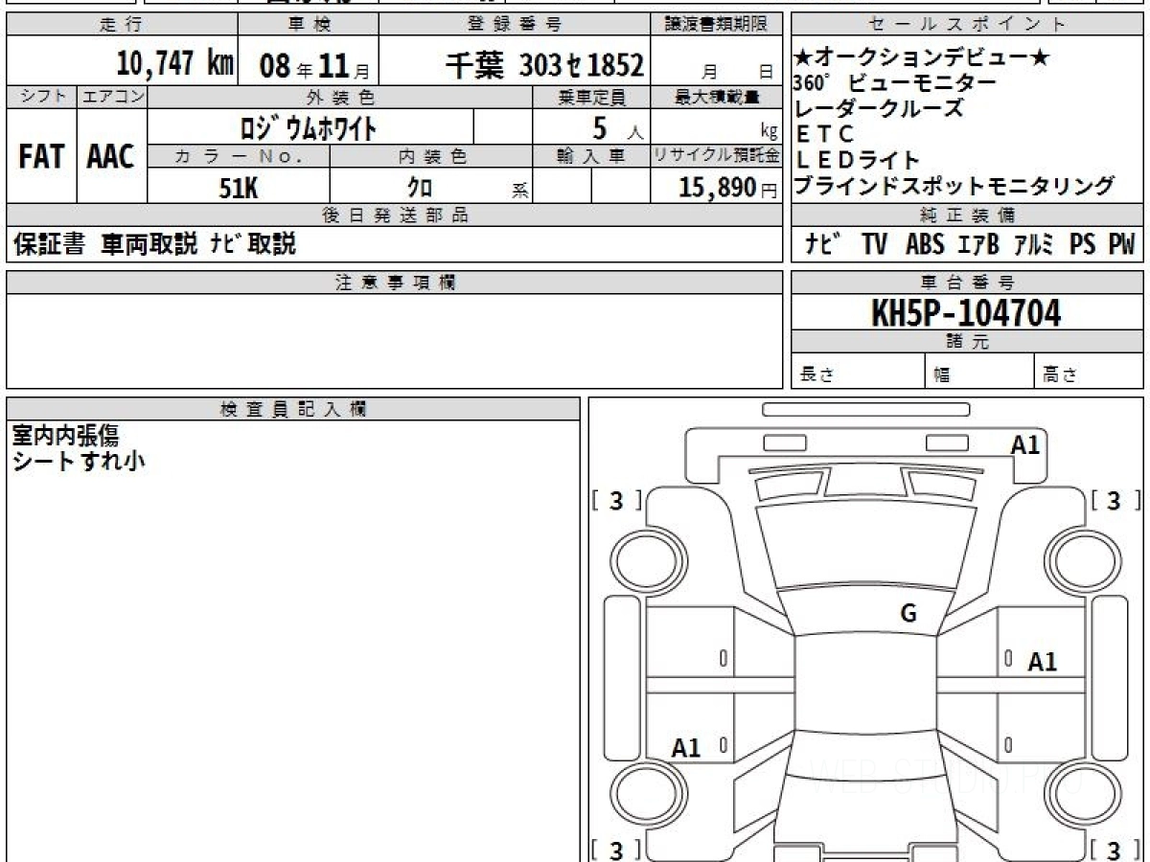
Task: Click the 長さ dimension label
Action: (817, 375)
